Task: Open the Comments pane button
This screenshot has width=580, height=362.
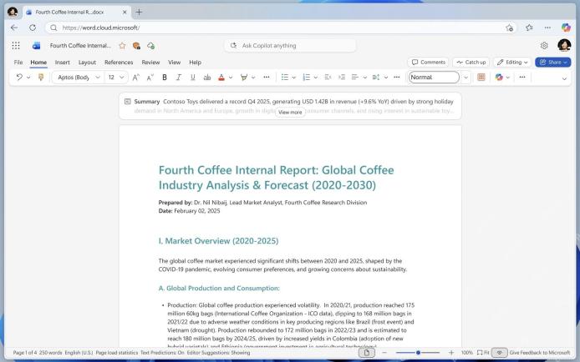Action: 429,62
